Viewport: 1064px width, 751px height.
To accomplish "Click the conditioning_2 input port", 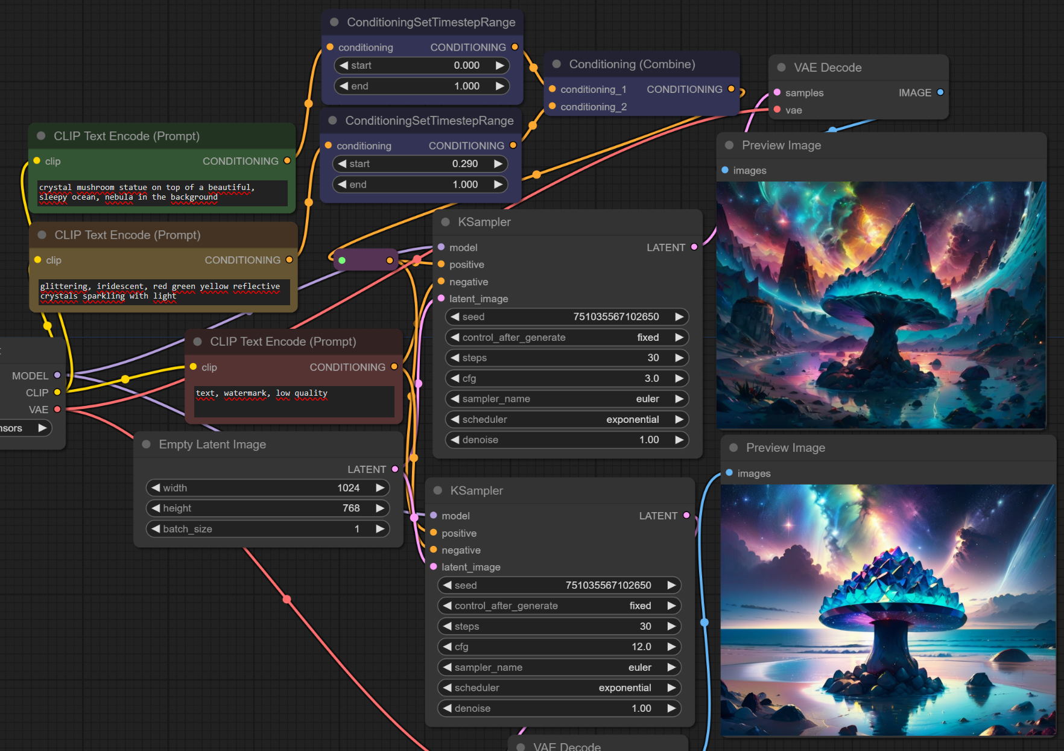I will click(552, 107).
